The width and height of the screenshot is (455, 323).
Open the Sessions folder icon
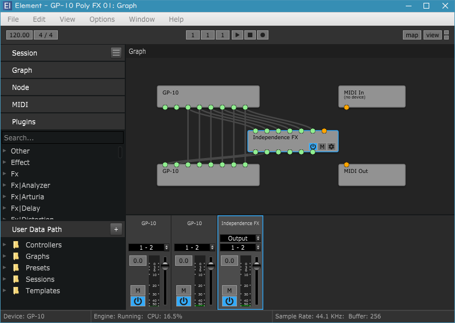pos(16,279)
